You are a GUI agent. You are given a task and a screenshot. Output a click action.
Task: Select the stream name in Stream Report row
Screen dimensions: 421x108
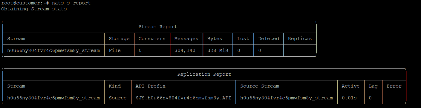click(x=53, y=50)
